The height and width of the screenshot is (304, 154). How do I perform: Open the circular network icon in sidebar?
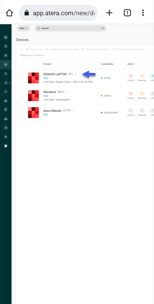6,92
